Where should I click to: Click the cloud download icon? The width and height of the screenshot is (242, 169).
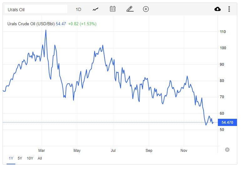(x=218, y=9)
